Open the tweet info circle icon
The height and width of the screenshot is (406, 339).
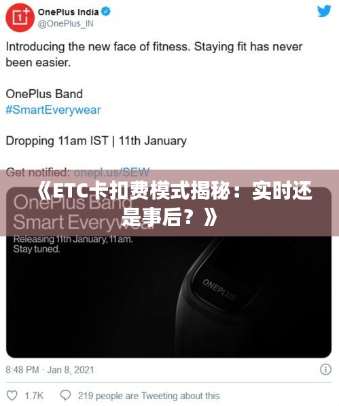point(325,369)
